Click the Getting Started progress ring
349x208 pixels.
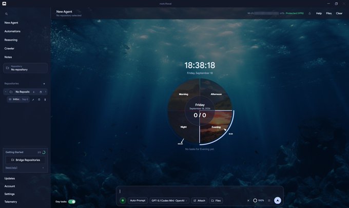tap(44, 153)
